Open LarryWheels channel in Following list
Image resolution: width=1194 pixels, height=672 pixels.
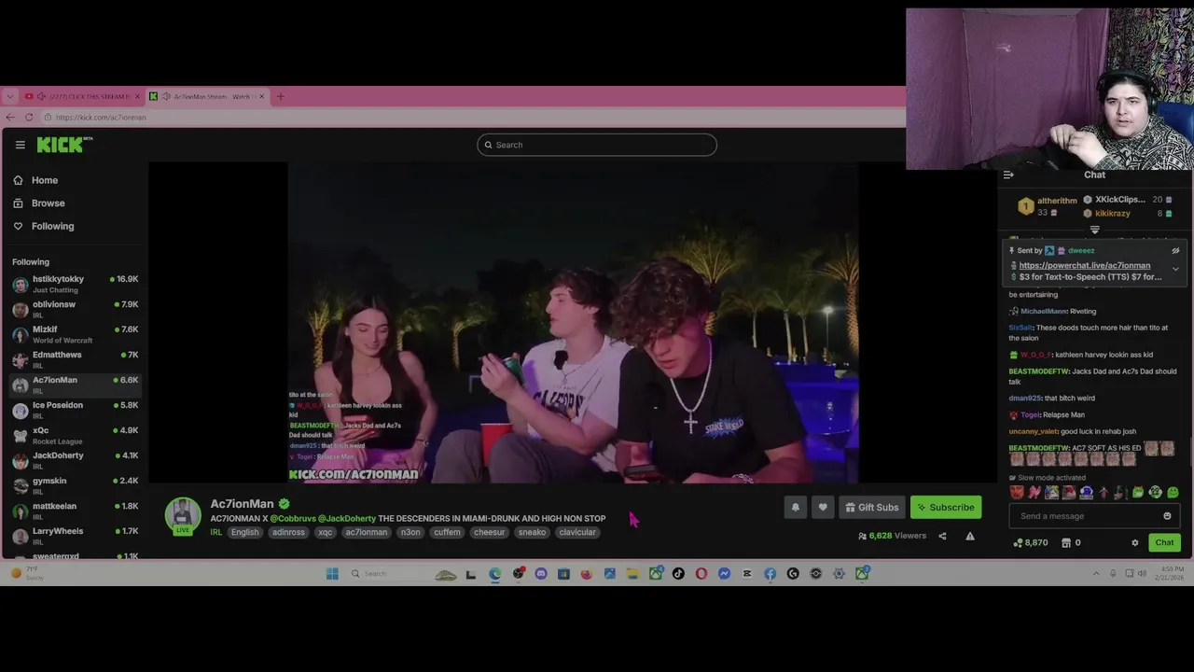pyautogui.click(x=75, y=536)
